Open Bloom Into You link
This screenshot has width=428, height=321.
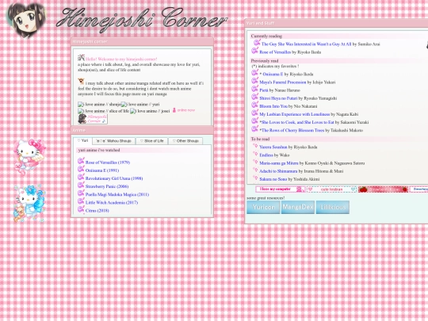[273, 106]
